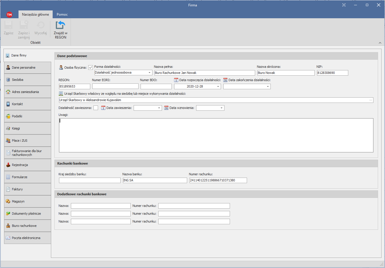Select Magazyn in the side panel
Screen dimensions: 385x268
(x=27, y=201)
